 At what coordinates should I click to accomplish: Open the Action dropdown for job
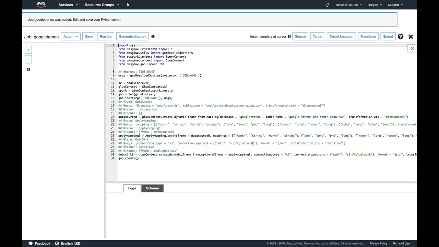click(70, 36)
